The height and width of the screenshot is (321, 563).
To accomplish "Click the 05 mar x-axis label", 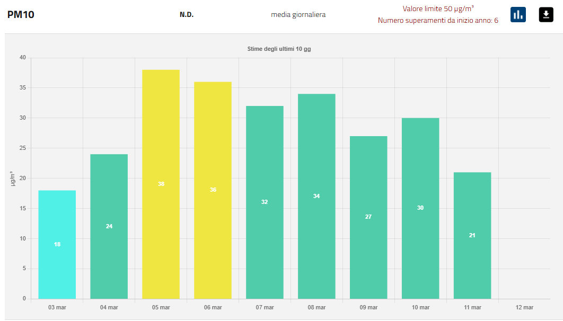I will (161, 307).
